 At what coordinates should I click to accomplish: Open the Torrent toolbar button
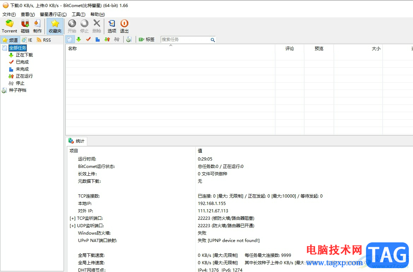pyautogui.click(x=10, y=26)
